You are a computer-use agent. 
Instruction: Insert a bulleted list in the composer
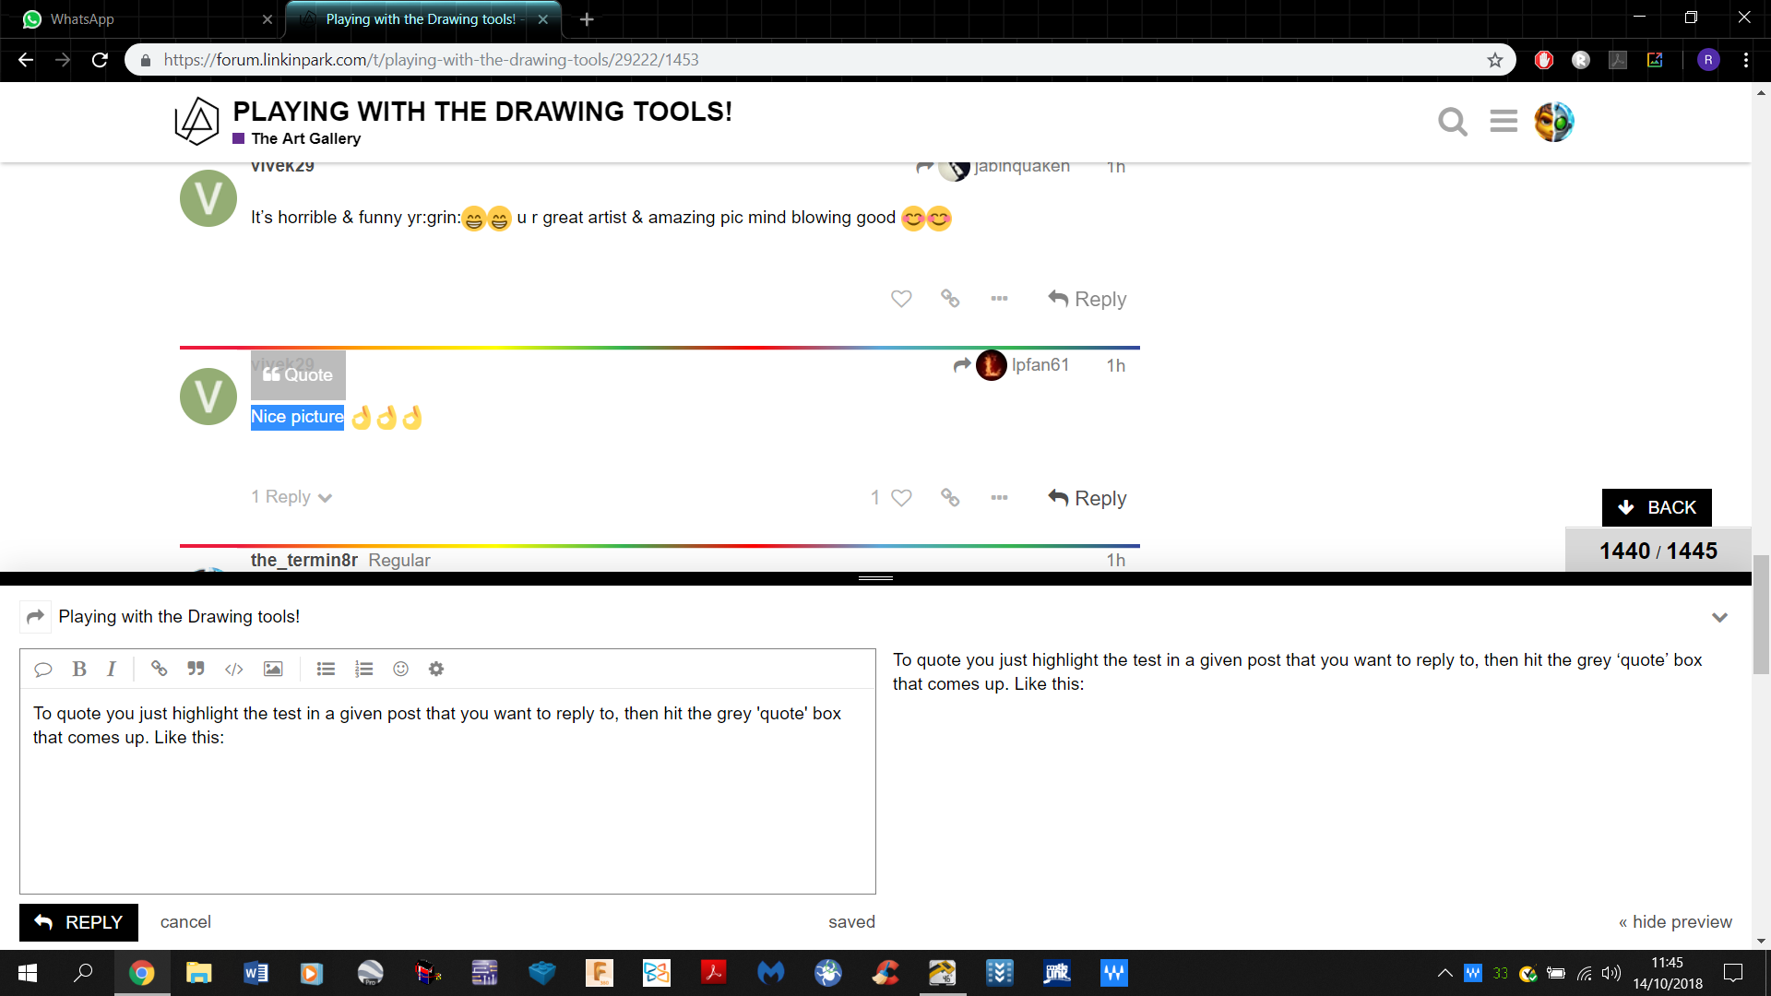pyautogui.click(x=326, y=670)
